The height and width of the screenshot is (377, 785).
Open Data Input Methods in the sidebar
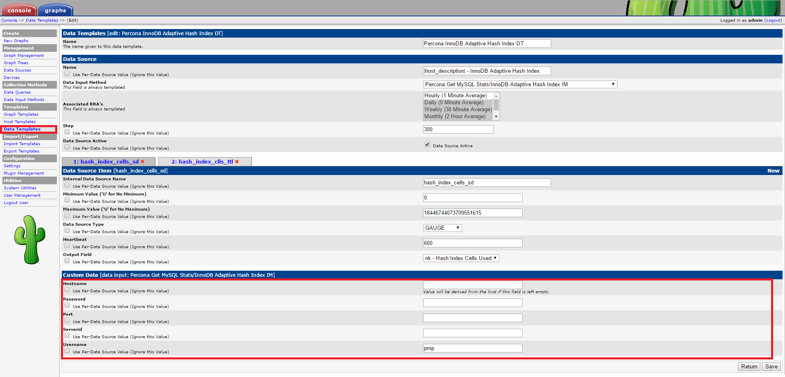pyautogui.click(x=24, y=100)
